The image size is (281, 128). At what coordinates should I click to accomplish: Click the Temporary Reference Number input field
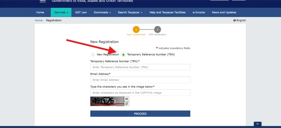click(140, 67)
